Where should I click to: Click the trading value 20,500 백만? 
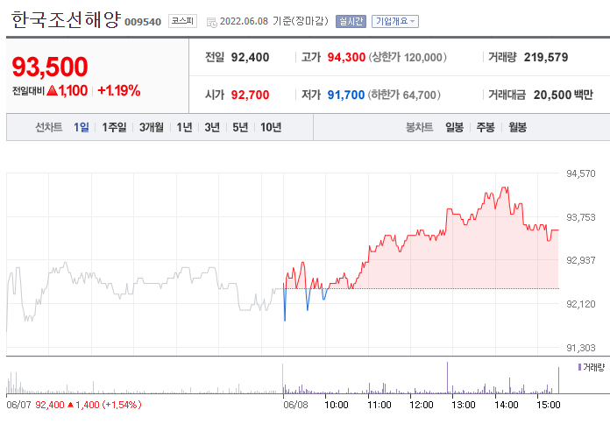(x=564, y=95)
